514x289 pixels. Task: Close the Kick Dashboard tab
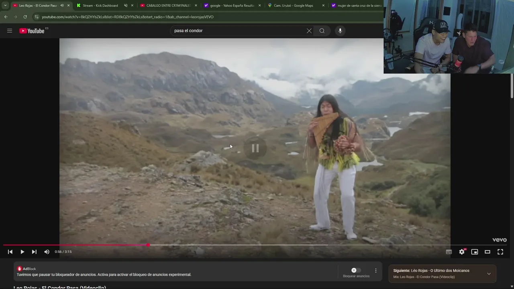pyautogui.click(x=132, y=6)
